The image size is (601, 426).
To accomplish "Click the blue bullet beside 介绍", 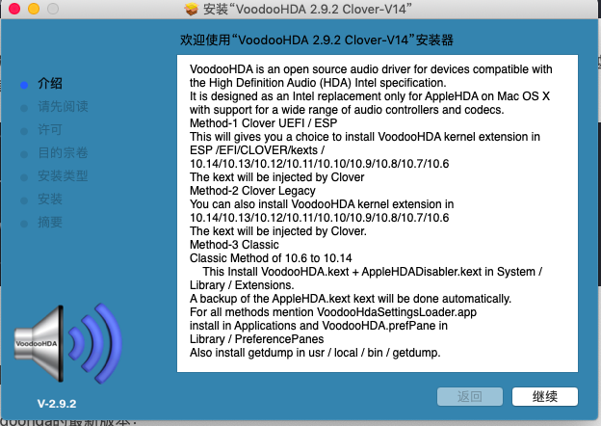I will (24, 85).
